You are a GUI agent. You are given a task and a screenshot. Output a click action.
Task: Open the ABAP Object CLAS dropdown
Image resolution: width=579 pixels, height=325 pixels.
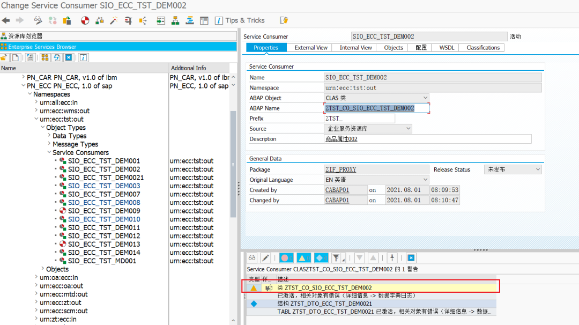(x=425, y=98)
